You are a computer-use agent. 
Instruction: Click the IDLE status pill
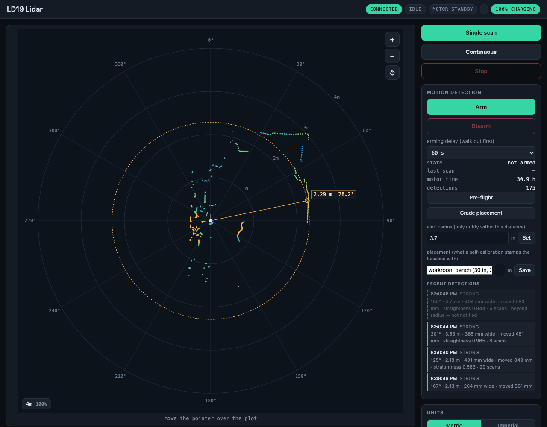415,9
